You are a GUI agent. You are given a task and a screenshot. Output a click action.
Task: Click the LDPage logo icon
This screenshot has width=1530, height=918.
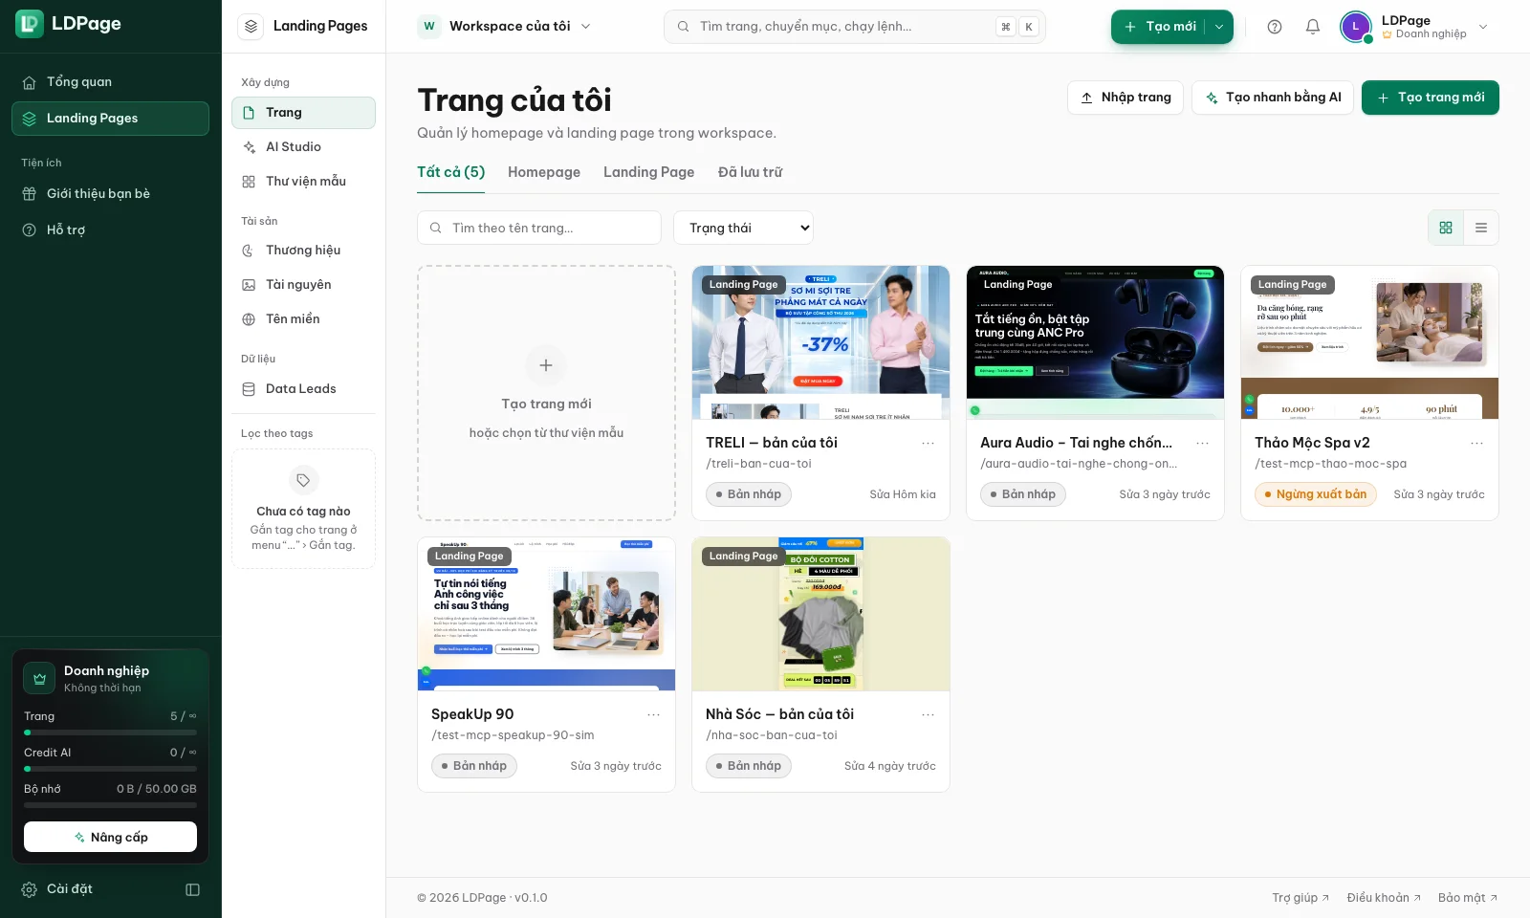coord(30,24)
